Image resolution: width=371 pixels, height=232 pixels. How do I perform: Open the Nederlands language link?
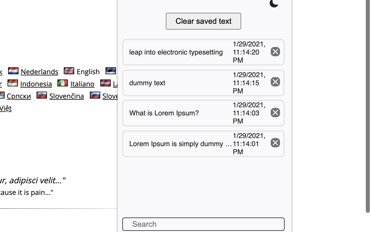tap(39, 72)
